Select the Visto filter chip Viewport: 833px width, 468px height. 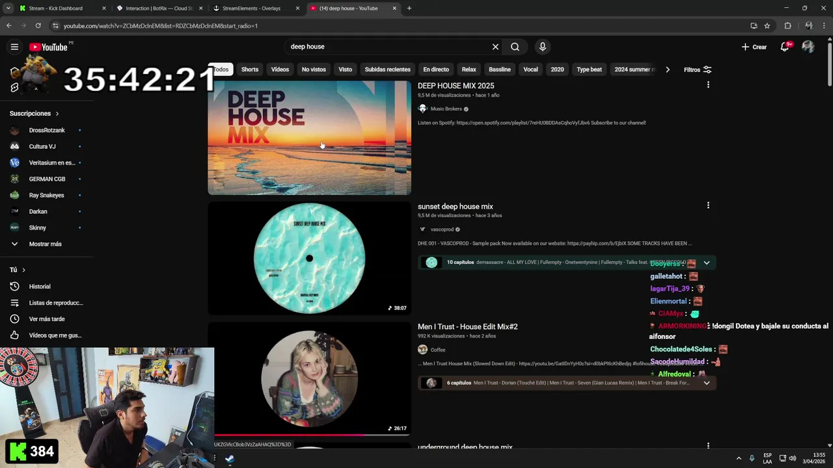[345, 70]
